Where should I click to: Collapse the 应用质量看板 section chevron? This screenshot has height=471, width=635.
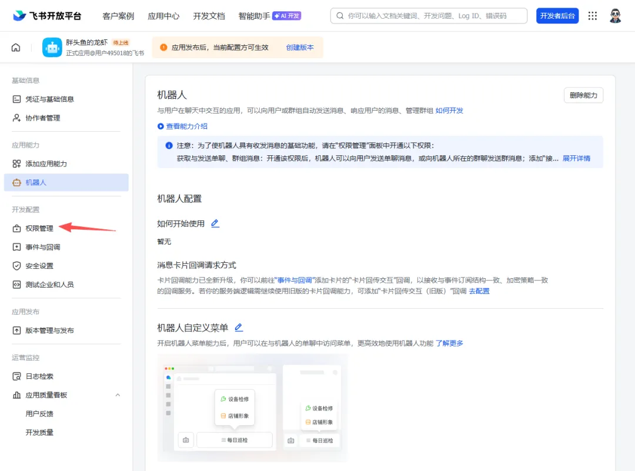click(118, 395)
